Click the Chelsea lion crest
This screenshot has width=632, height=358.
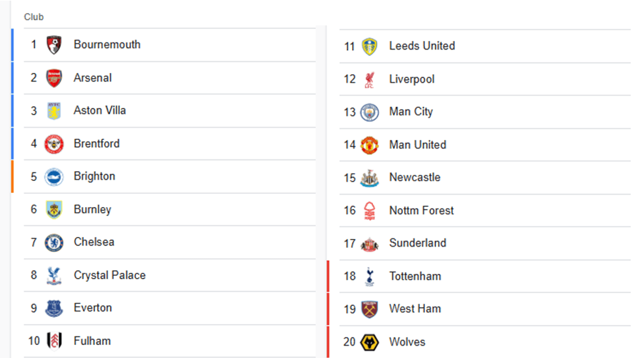pyautogui.click(x=54, y=242)
